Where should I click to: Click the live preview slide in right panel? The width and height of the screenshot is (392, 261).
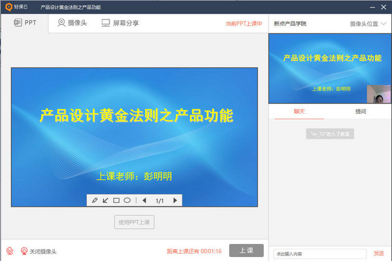point(330,69)
